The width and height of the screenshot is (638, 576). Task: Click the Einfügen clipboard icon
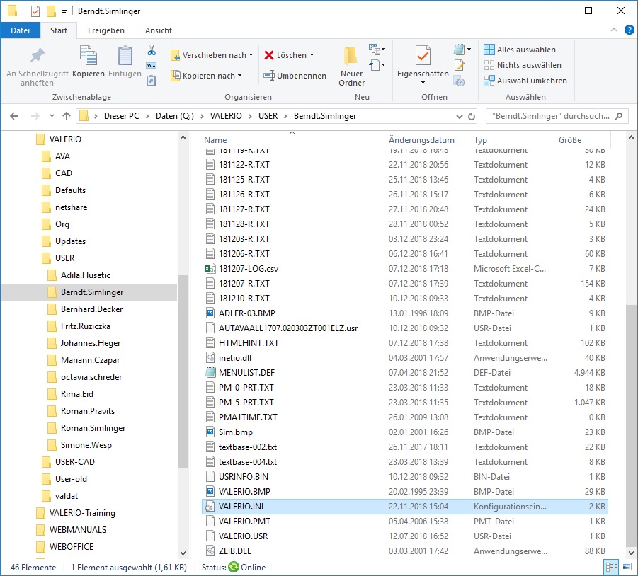point(125,57)
